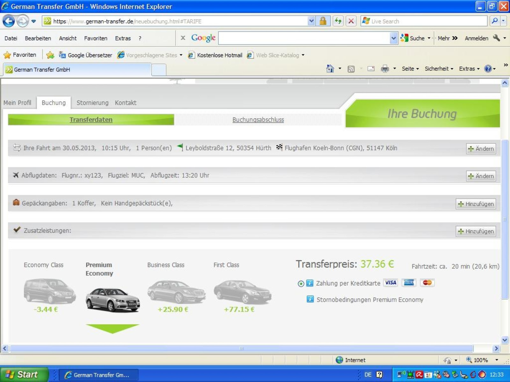
Task: Choose the Premium Economy Audi car
Action: (x=113, y=300)
